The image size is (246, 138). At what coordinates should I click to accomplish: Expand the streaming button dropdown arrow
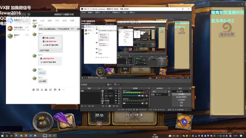tap(189, 91)
